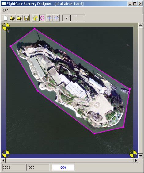This screenshot has width=144, height=173.
Task: Maximize the FlightGear Scenery Designer window
Action: point(135,4)
